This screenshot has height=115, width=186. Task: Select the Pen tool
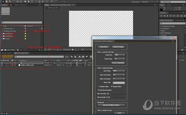click(x=29, y=2)
